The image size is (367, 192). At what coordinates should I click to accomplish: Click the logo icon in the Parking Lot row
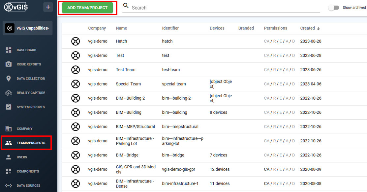click(x=76, y=141)
